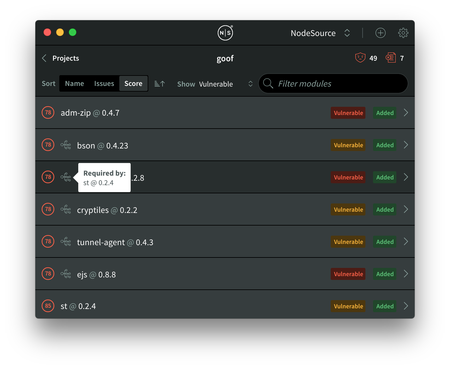Focus the Filter modules search field
The height and width of the screenshot is (369, 450).
click(333, 83)
